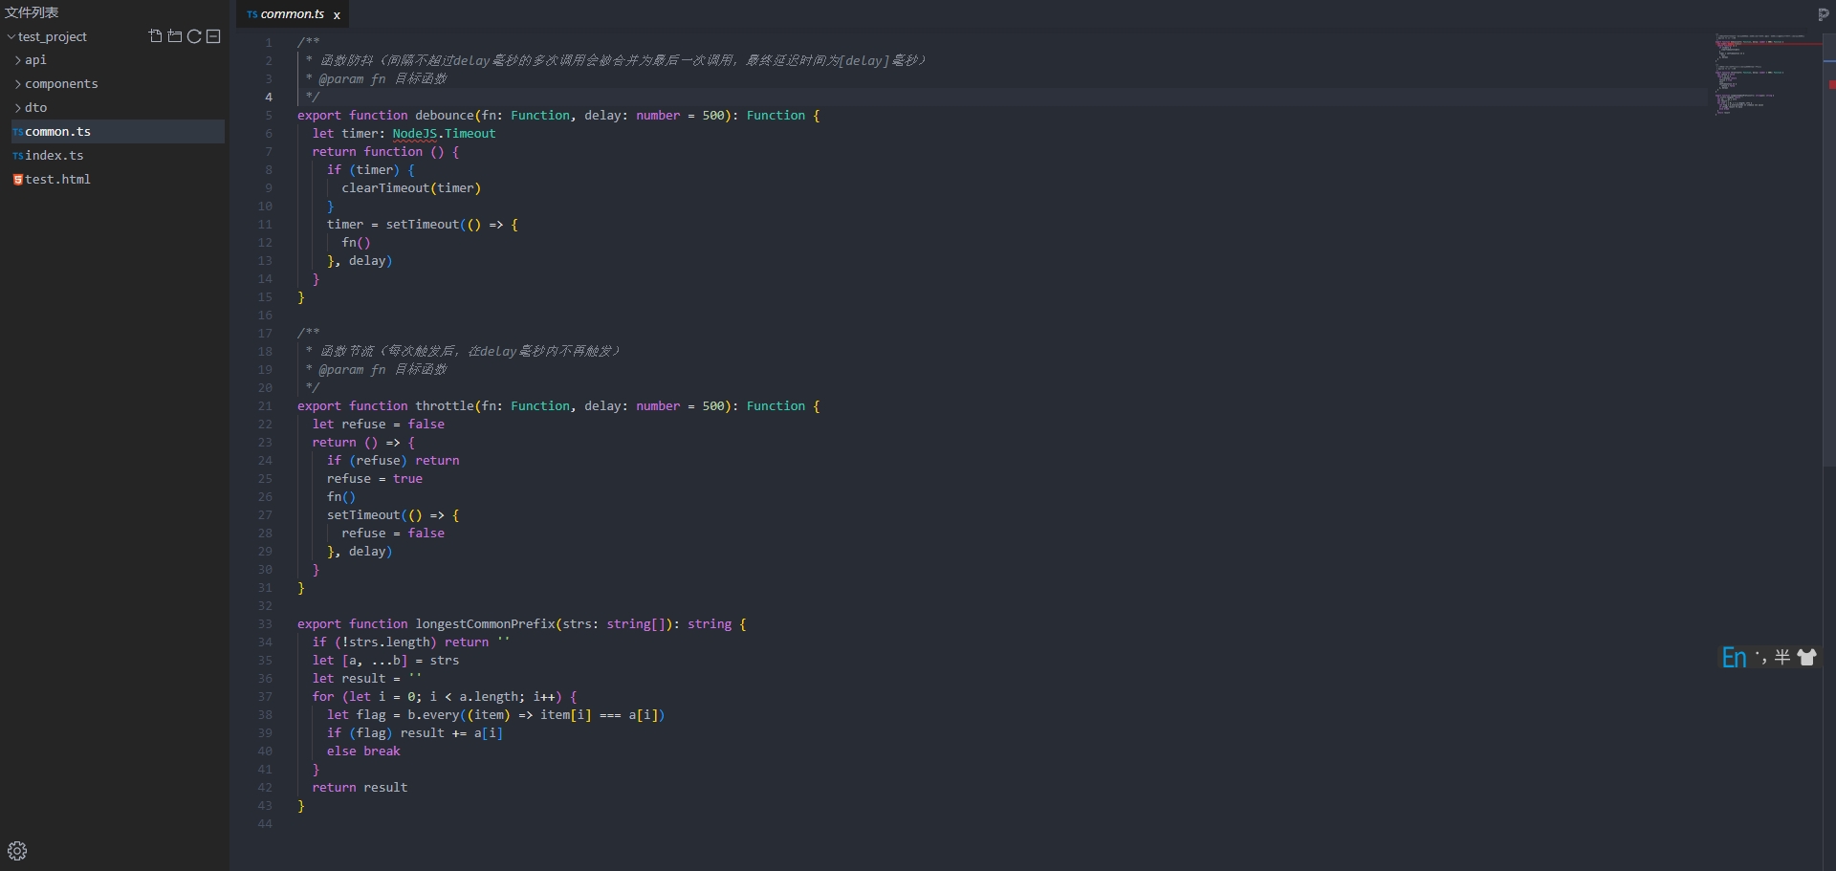
Task: Click line number 33 in the gutter
Action: [x=265, y=624]
